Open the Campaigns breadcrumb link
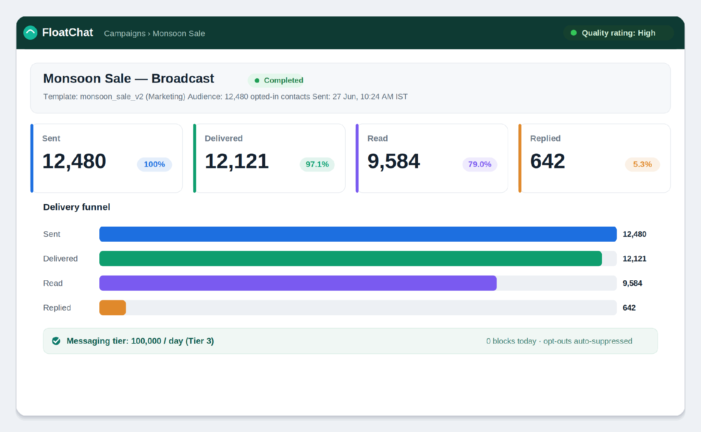 tap(125, 34)
